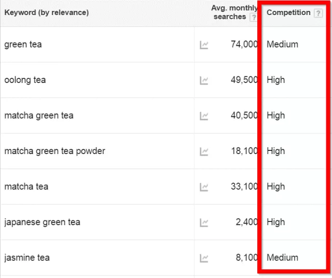Open trend chart for matcha green tea

204,116
